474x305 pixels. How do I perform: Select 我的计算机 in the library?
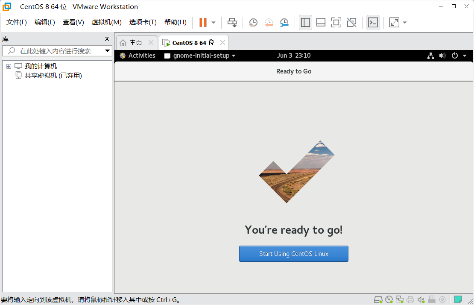41,66
